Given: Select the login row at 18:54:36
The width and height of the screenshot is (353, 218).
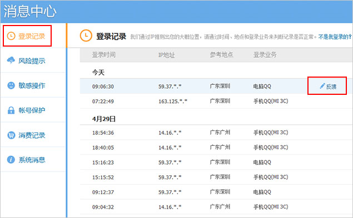Looking at the screenshot, I should pos(216,133).
